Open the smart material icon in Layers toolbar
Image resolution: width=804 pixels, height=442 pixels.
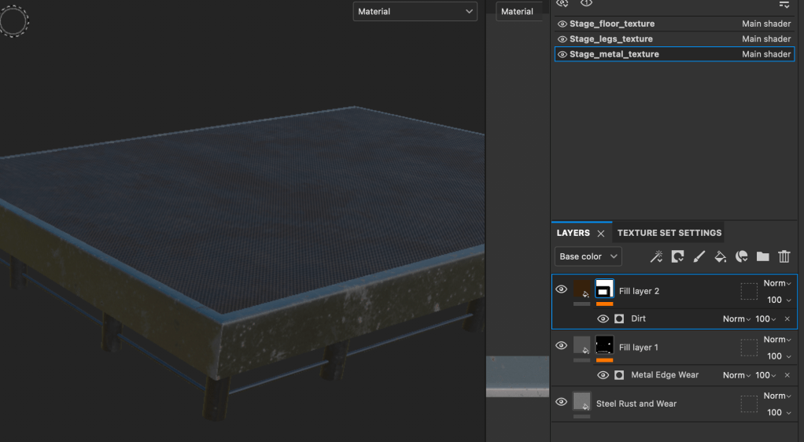pos(741,256)
